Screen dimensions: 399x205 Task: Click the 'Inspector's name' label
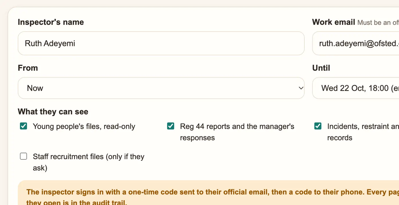pyautogui.click(x=51, y=22)
